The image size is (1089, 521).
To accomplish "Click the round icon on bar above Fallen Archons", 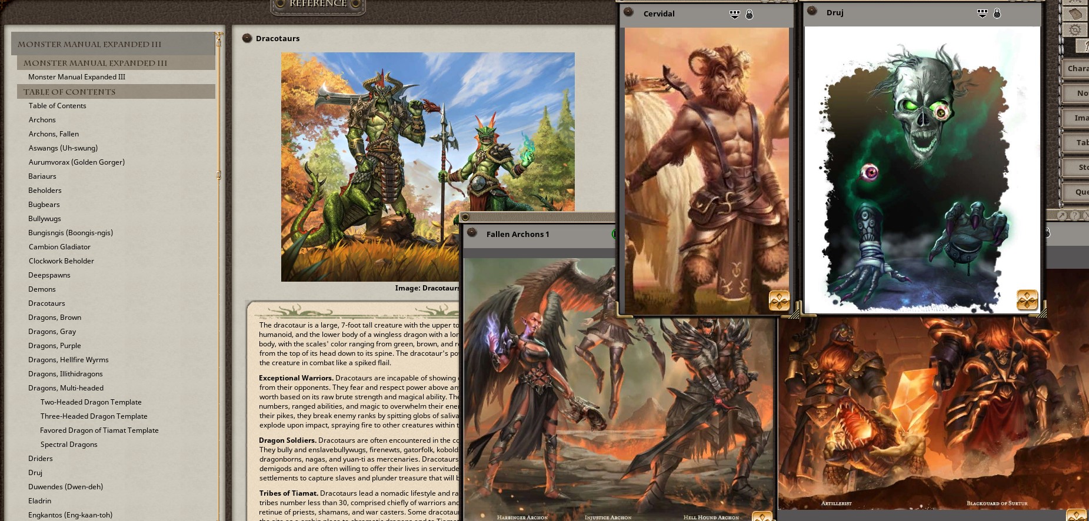I will (x=465, y=218).
